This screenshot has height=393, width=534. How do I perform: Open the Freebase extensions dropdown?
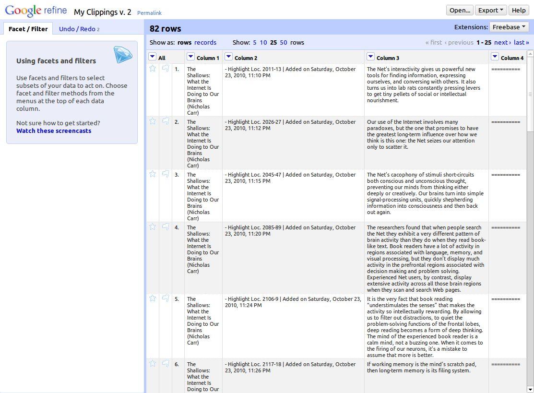click(509, 27)
